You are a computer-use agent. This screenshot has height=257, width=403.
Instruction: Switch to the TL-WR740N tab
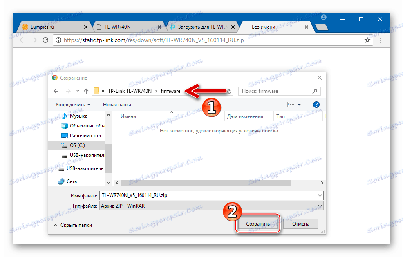tap(128, 27)
